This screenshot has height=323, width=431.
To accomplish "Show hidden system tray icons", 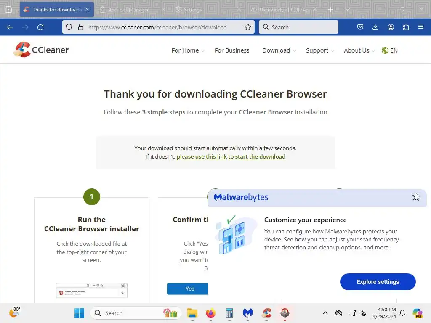I will [x=325, y=313].
